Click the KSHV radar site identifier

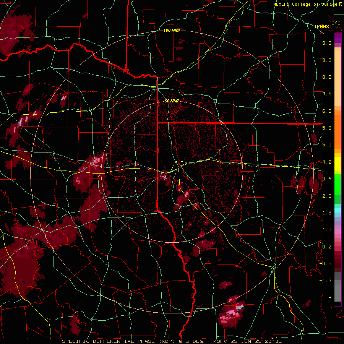tap(219, 341)
